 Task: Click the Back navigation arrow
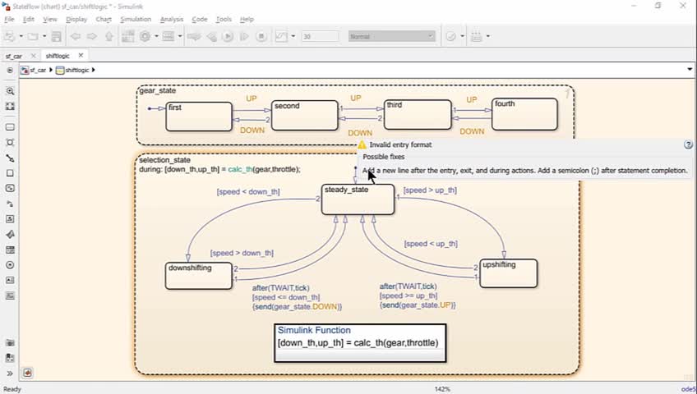pyautogui.click(x=76, y=36)
